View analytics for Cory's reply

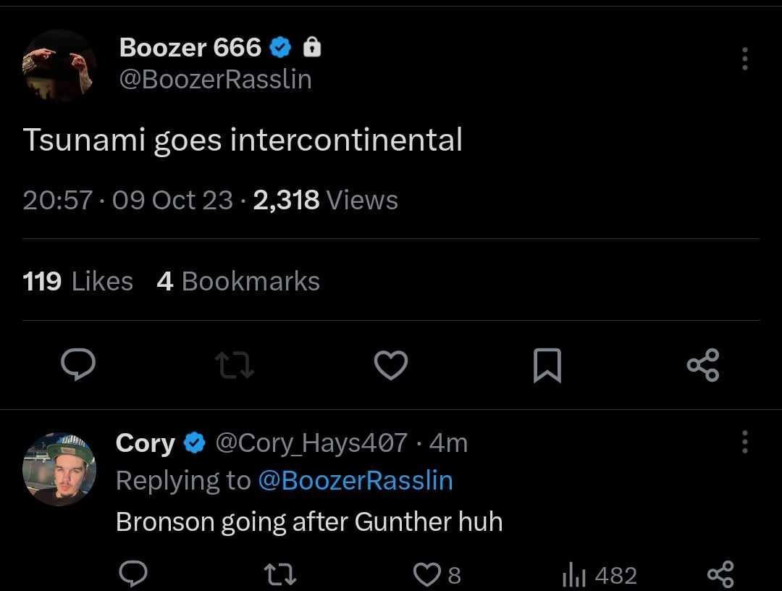coord(600,576)
